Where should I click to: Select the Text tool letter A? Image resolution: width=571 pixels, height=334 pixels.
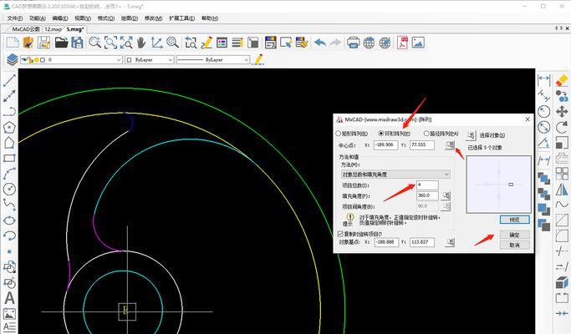click(x=9, y=298)
